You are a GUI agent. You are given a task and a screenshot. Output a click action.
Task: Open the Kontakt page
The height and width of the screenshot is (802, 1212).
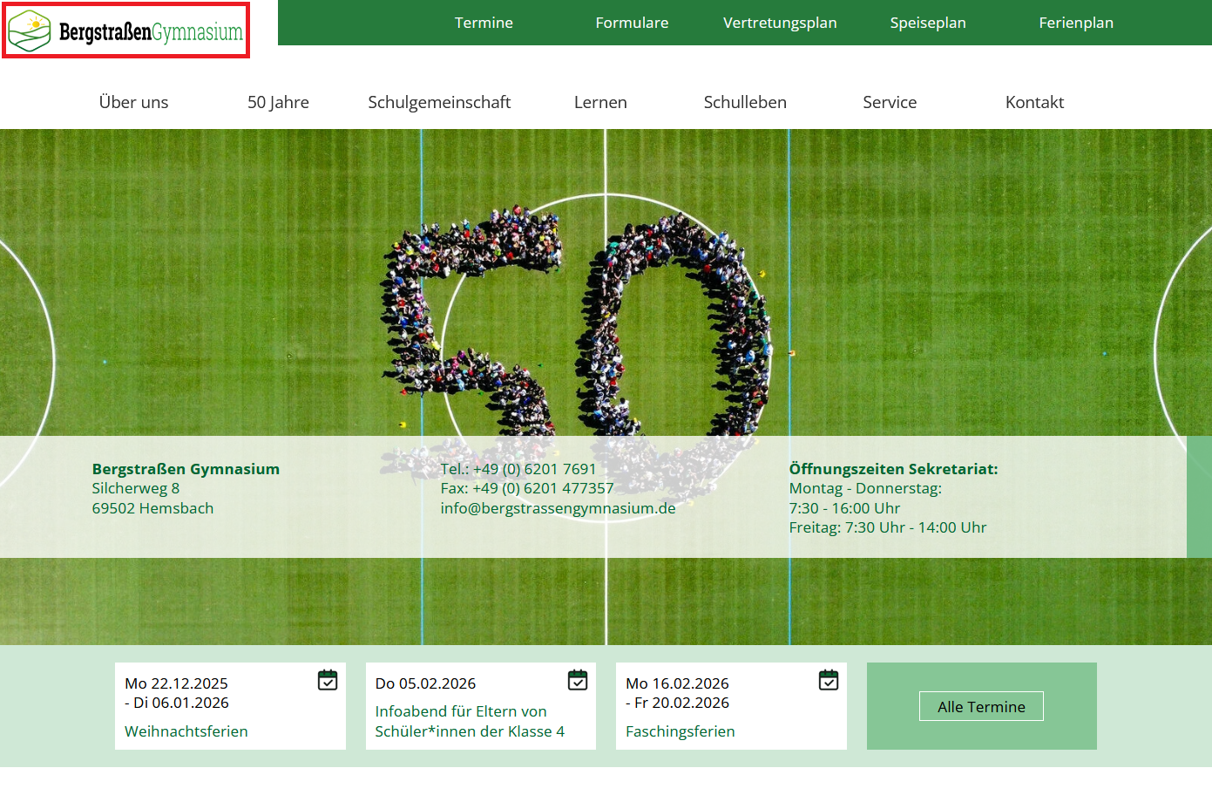[1034, 102]
